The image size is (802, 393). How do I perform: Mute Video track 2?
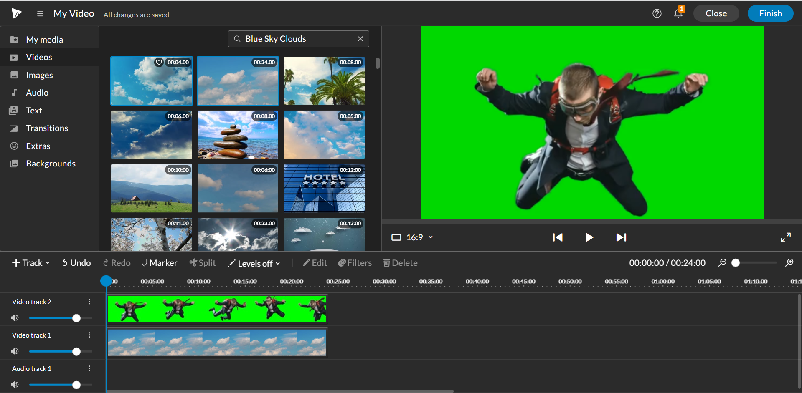[15, 317]
